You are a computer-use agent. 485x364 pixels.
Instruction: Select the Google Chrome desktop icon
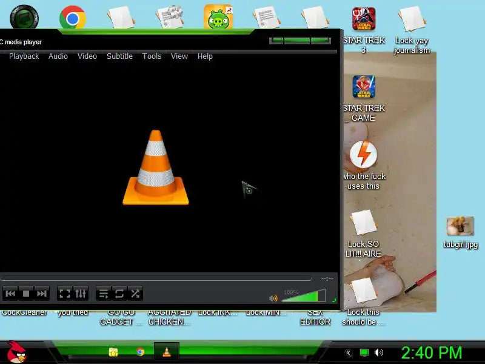(x=73, y=18)
